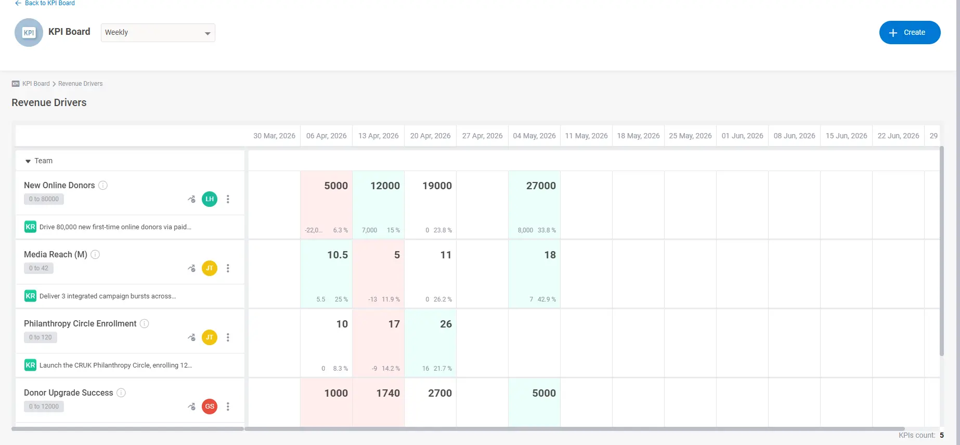Click KPI Board breadcrumb link
The width and height of the screenshot is (960, 445).
[36, 84]
